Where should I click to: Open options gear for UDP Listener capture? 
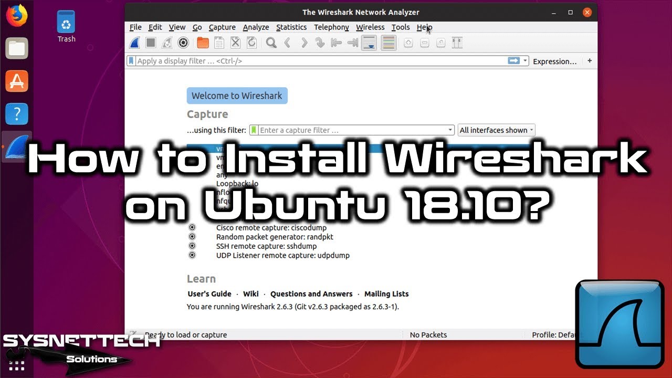click(x=192, y=255)
